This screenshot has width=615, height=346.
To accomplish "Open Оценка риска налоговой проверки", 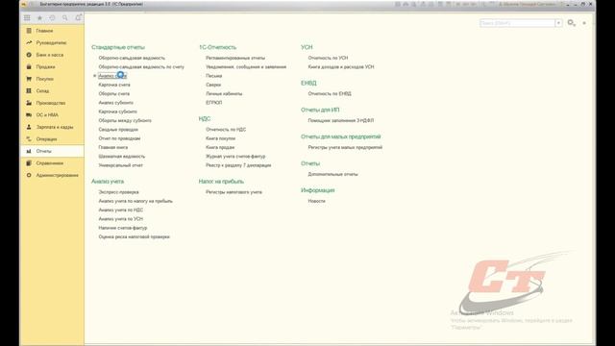I will coord(134,237).
